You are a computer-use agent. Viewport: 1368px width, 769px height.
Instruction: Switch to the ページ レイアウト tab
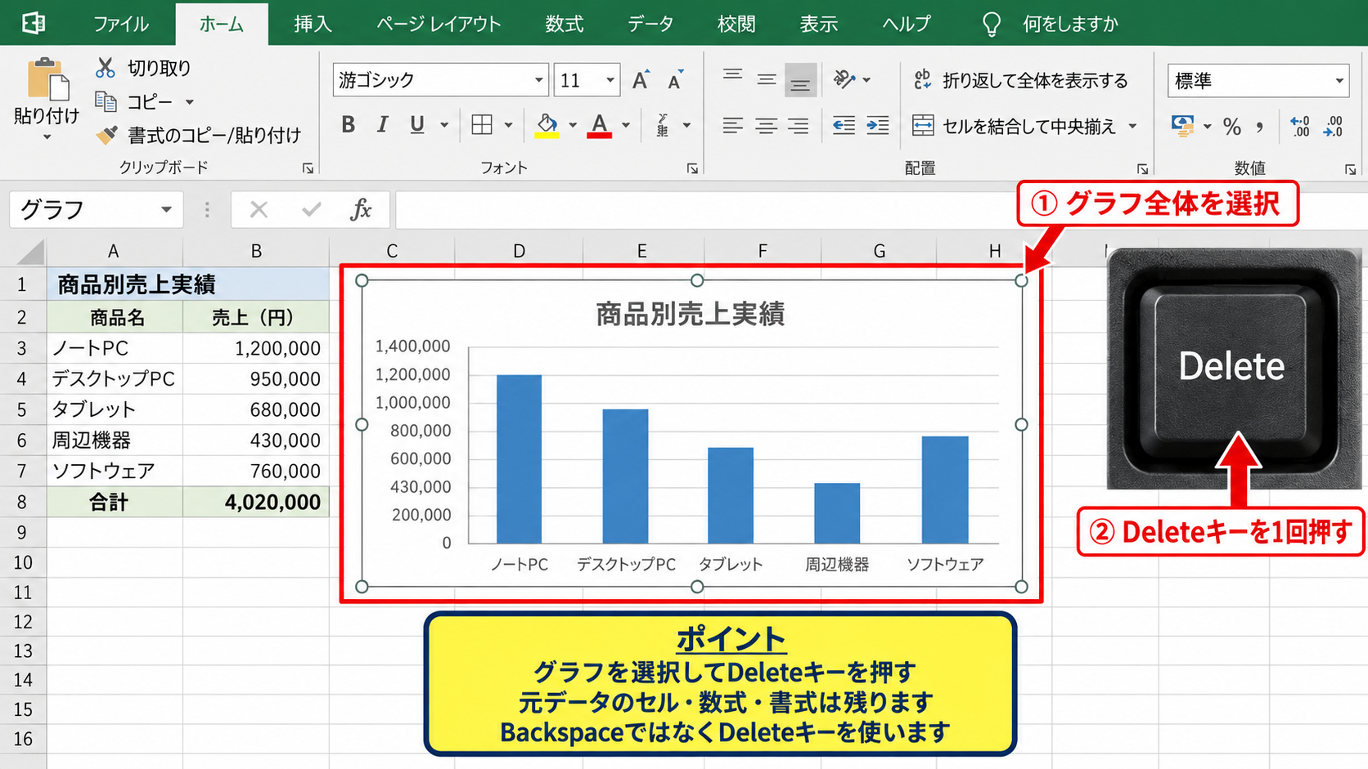[439, 24]
